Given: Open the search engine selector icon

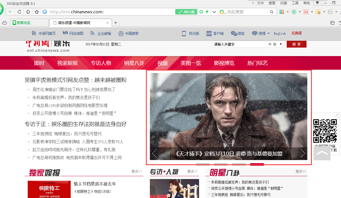Looking at the screenshot, I should tap(222, 12).
